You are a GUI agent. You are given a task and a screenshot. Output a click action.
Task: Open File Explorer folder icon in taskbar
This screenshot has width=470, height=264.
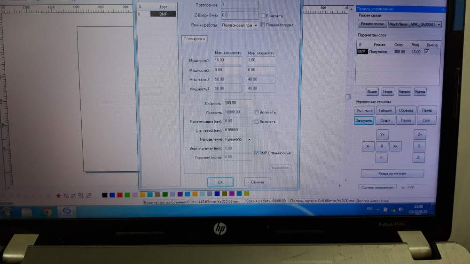coord(27,212)
